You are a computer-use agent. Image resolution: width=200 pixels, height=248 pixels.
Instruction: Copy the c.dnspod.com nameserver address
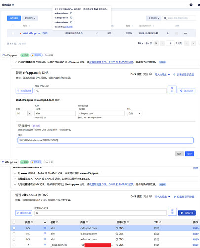[x=71, y=22]
